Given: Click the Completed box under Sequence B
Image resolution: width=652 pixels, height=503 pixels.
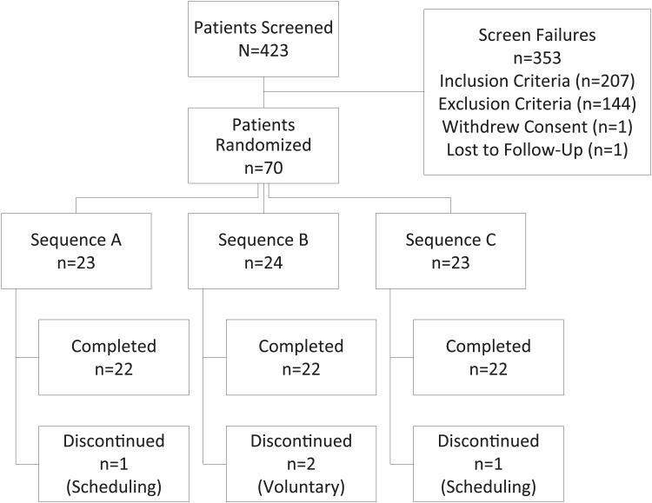Looking at the screenshot, I should point(302,358).
